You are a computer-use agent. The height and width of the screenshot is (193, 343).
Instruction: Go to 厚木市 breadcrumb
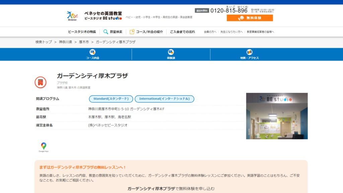pos(84,42)
